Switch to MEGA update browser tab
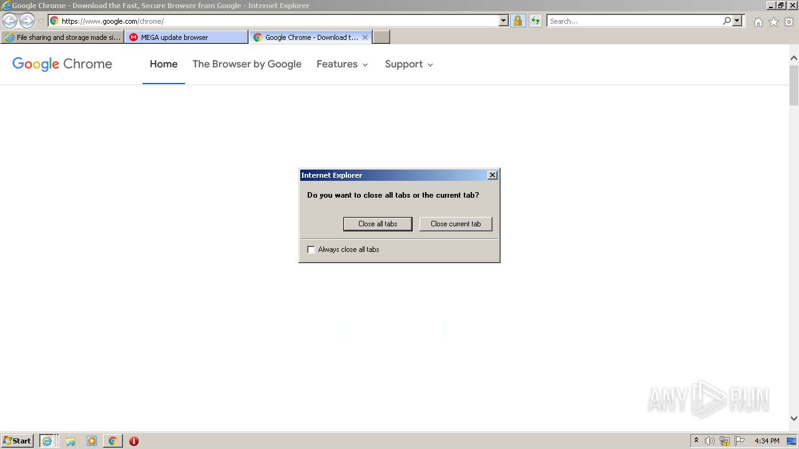 click(186, 37)
